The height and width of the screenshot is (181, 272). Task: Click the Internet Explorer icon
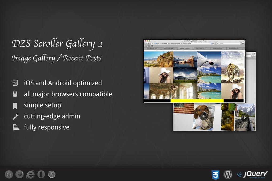[31, 175]
